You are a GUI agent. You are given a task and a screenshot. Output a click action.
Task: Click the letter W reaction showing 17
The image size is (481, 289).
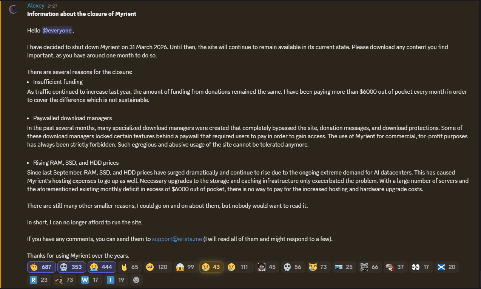click(x=91, y=280)
